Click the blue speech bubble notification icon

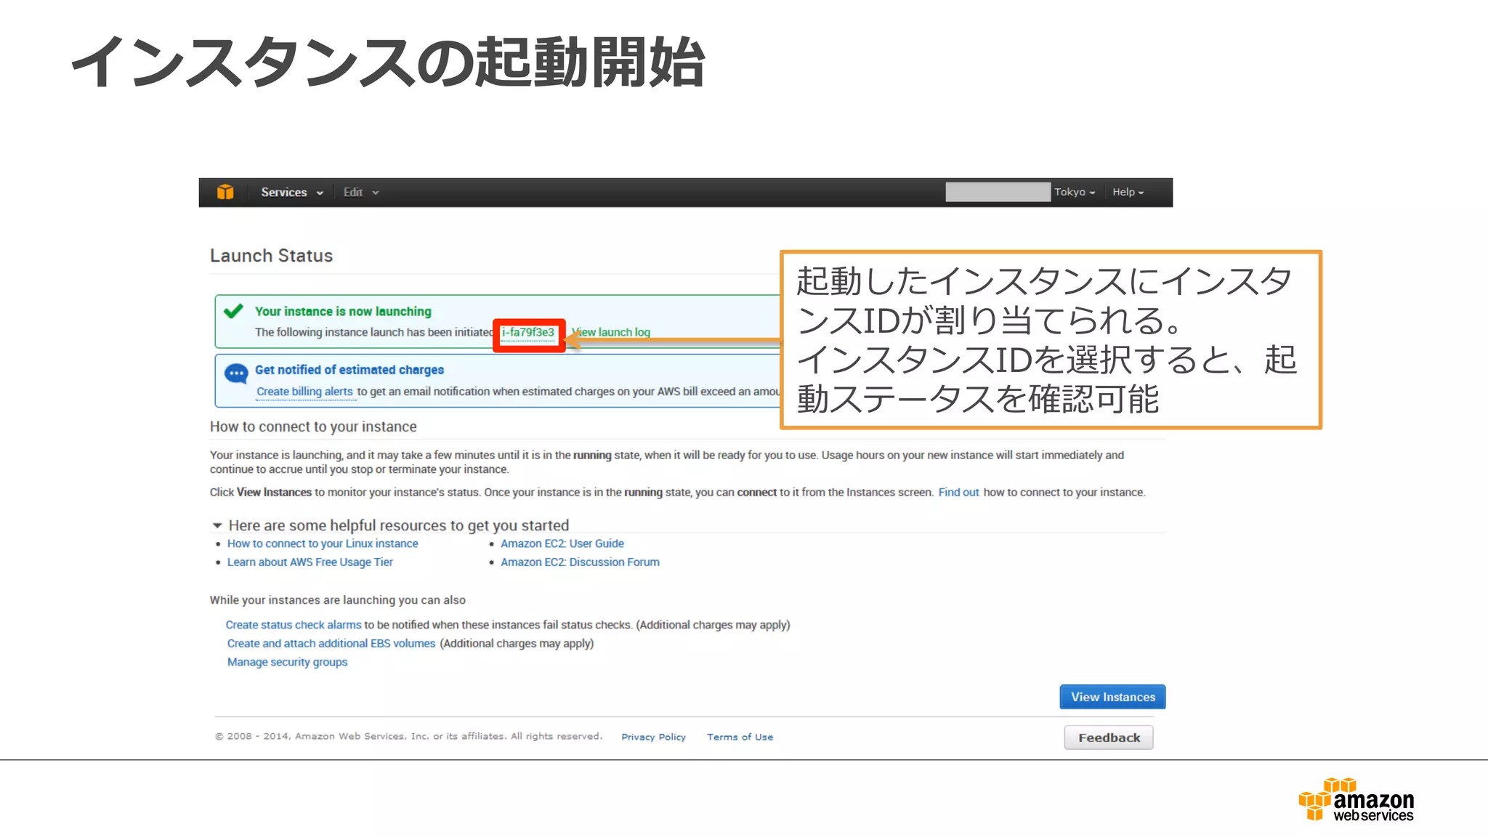point(236,373)
